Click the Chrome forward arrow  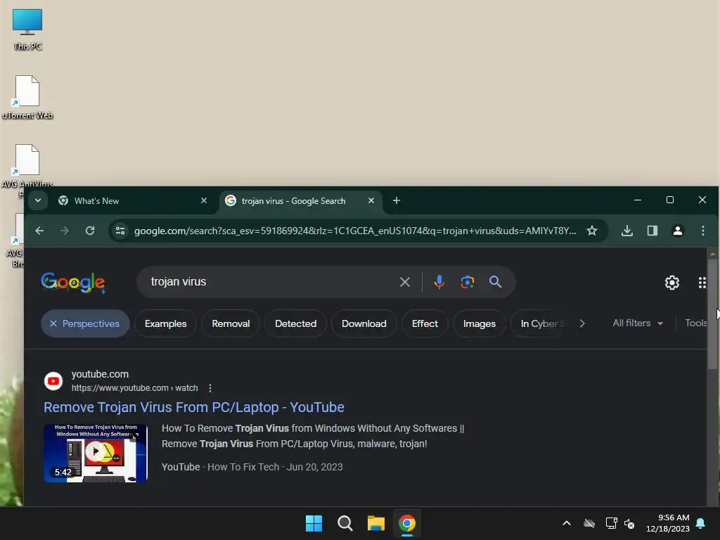tap(64, 231)
